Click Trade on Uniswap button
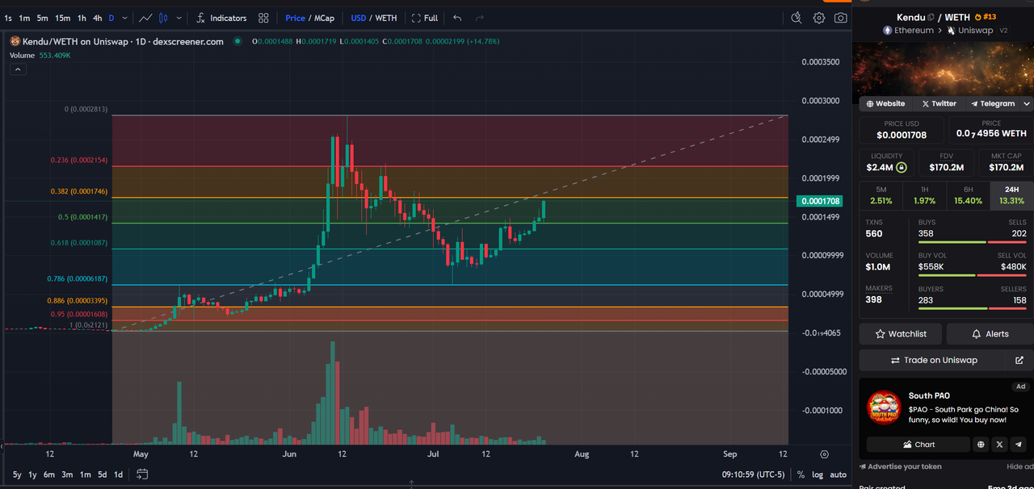 (x=934, y=360)
